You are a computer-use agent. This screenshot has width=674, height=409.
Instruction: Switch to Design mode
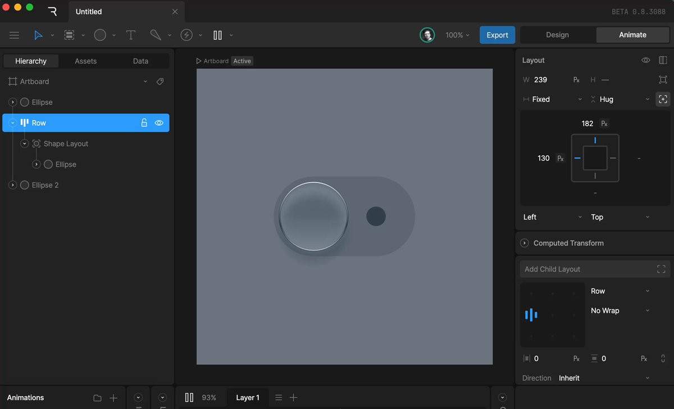coord(557,35)
